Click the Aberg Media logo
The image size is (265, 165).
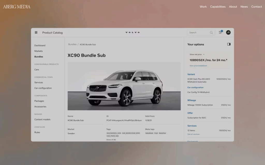(17, 7)
